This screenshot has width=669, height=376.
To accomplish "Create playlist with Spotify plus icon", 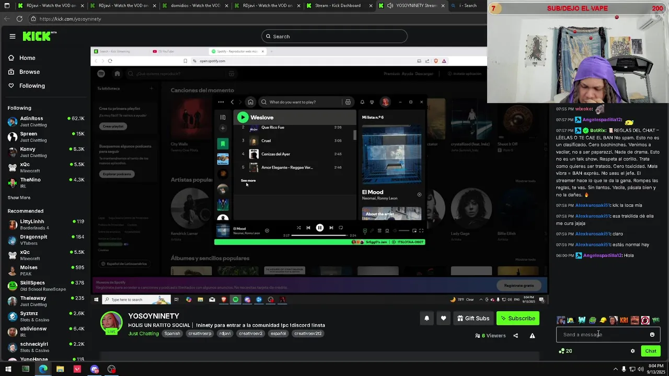I will click(223, 128).
